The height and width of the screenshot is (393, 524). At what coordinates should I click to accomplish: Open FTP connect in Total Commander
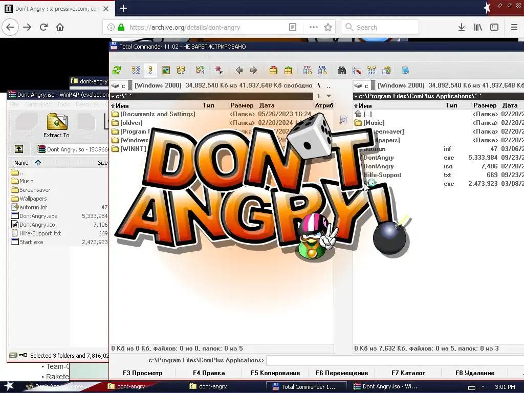(308, 70)
